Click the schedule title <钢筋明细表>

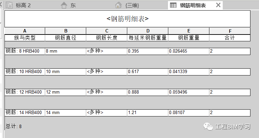click(127, 19)
